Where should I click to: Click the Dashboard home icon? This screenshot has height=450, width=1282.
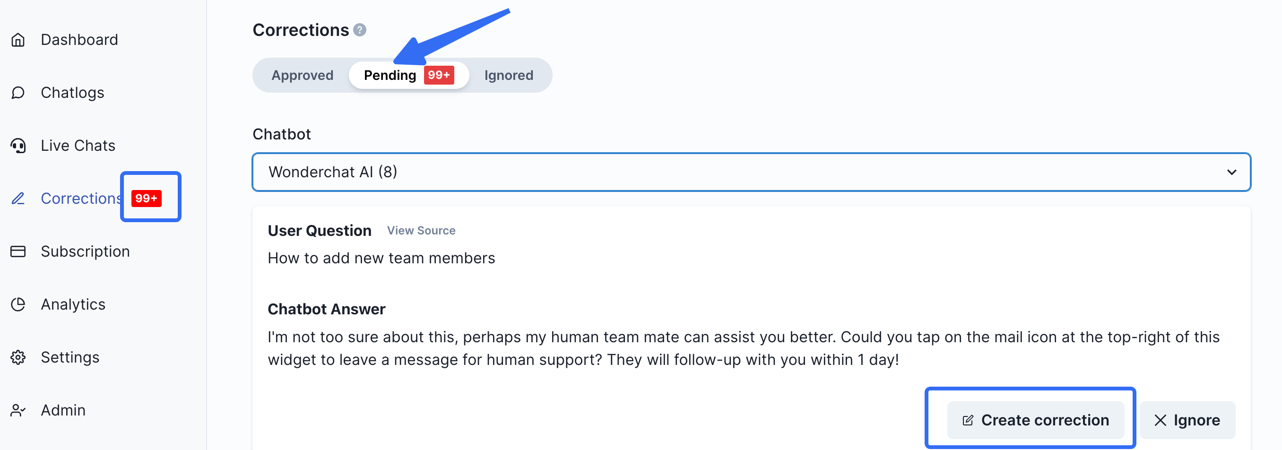click(18, 40)
